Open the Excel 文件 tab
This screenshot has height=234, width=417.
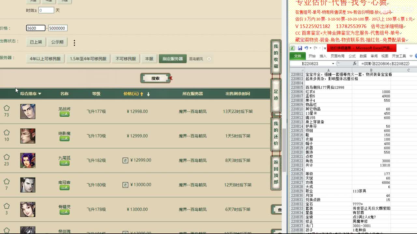pyautogui.click(x=298, y=56)
